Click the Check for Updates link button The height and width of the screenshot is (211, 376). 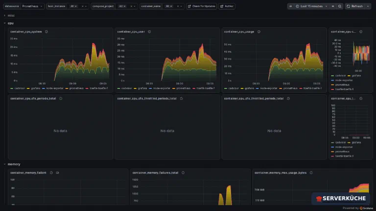pyautogui.click(x=201, y=6)
